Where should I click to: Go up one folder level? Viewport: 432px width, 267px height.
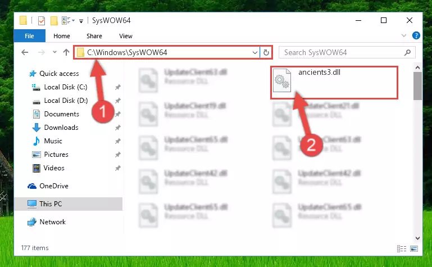coord(66,52)
